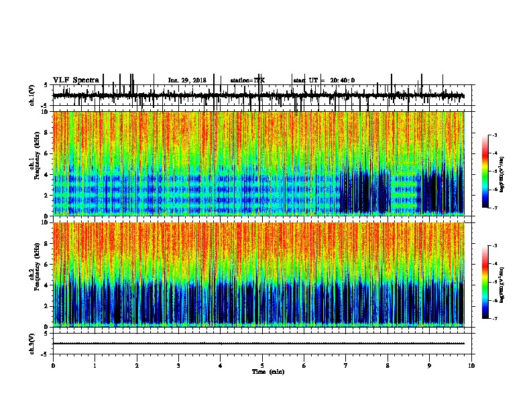Click the "VLF Spectra" title text
Screen dimensions: 531x410
click(76, 80)
